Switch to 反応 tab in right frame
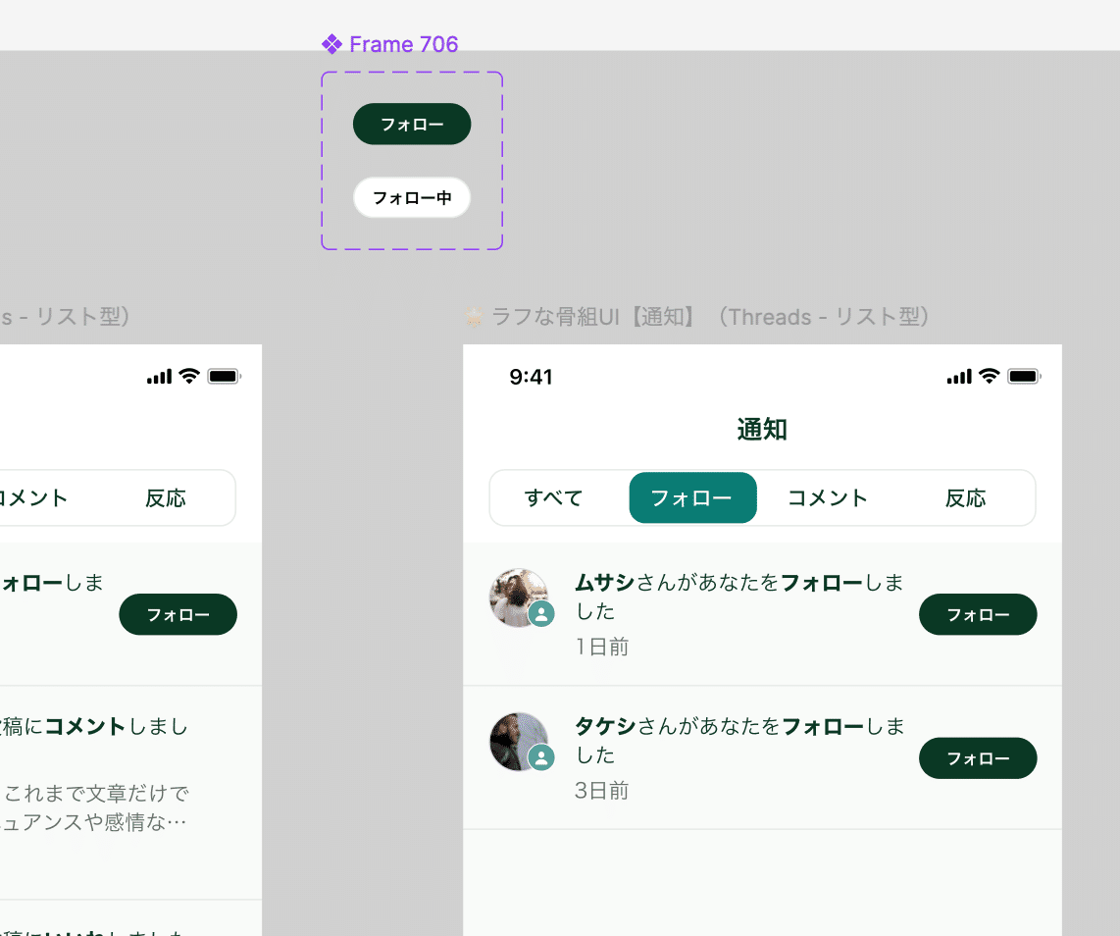The height and width of the screenshot is (936, 1120). tap(966, 498)
